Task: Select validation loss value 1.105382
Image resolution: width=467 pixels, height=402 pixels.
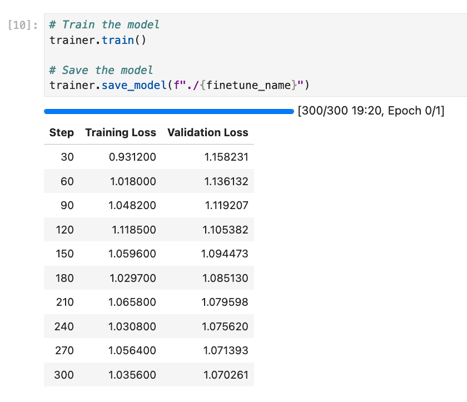Action: [225, 230]
